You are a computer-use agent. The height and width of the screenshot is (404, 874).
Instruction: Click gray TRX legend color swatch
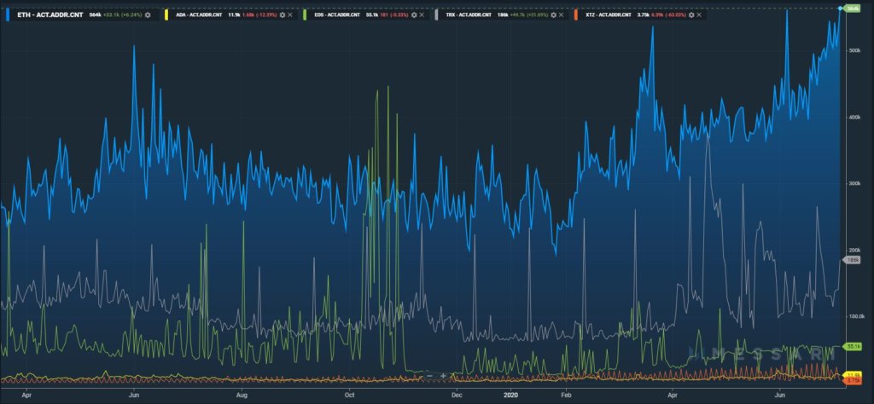point(436,15)
